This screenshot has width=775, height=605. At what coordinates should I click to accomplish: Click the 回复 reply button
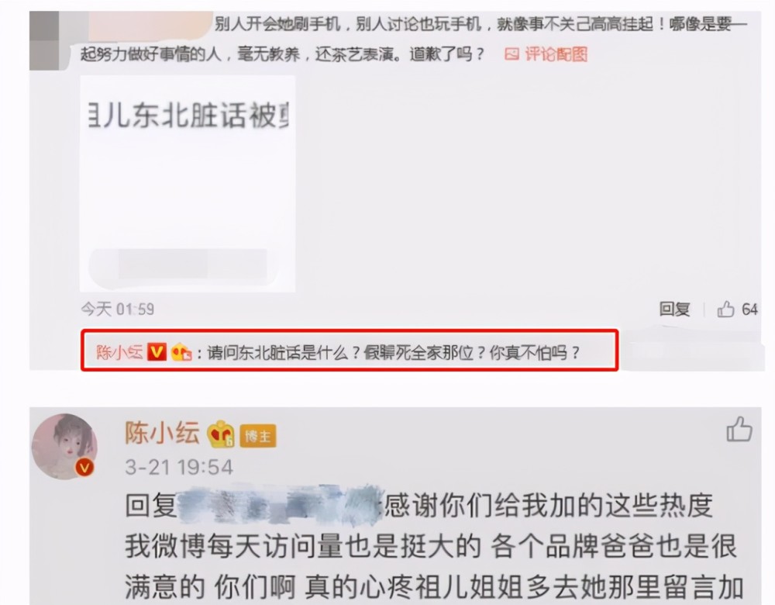(674, 309)
